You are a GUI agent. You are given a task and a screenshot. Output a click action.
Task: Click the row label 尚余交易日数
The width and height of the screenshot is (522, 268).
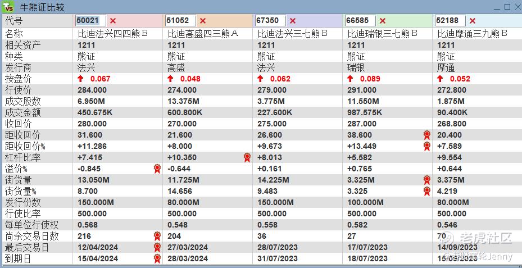pyautogui.click(x=31, y=236)
